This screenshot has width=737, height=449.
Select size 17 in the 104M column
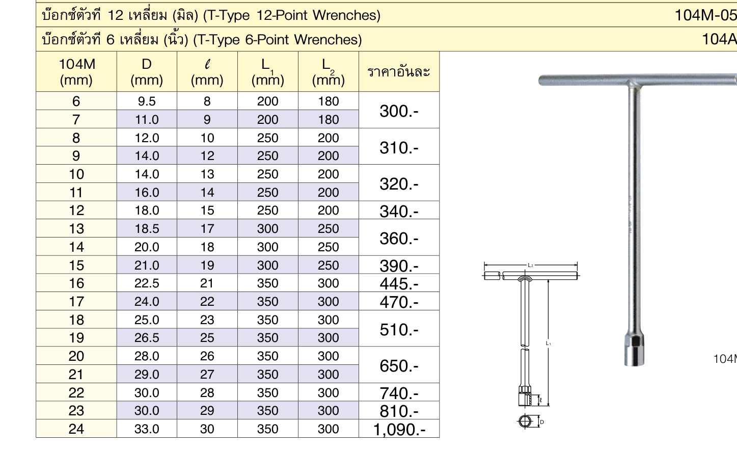(76, 302)
